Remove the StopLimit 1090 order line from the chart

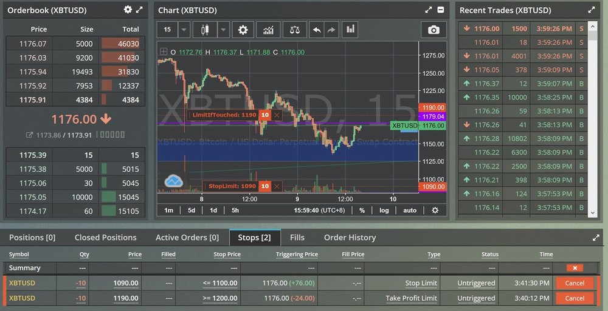pyautogui.click(x=277, y=187)
